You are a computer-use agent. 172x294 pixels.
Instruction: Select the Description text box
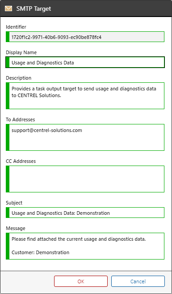click(x=85, y=96)
